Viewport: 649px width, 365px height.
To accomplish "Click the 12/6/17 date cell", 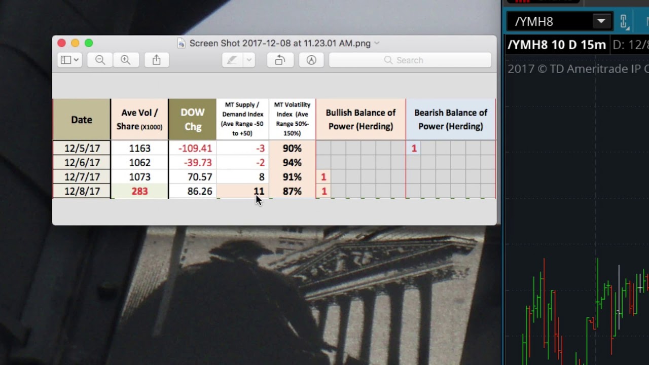I will (82, 162).
